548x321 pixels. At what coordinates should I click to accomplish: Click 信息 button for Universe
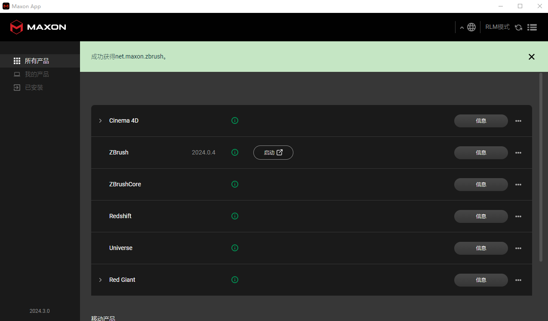481,248
